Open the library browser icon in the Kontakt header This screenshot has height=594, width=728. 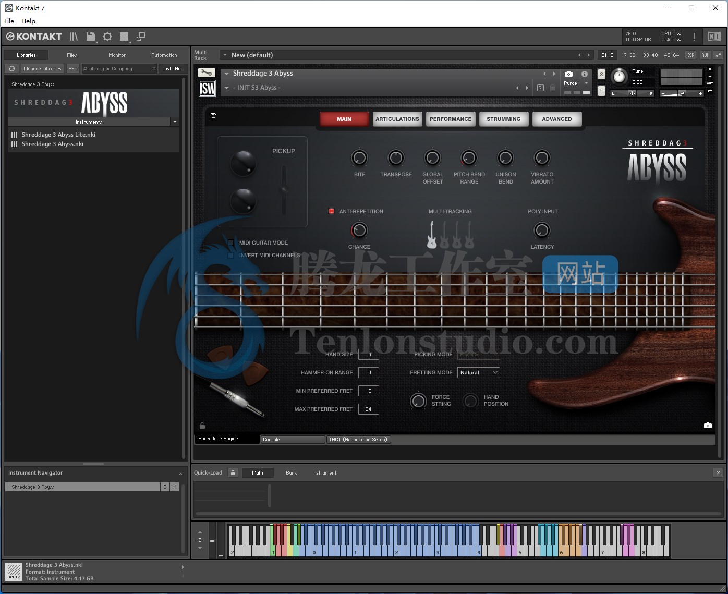click(74, 37)
